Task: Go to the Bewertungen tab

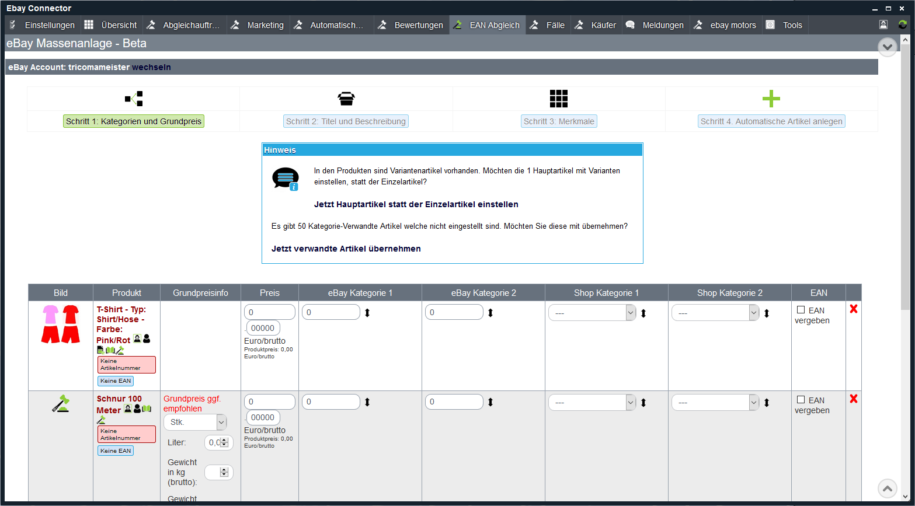Action: 412,25
